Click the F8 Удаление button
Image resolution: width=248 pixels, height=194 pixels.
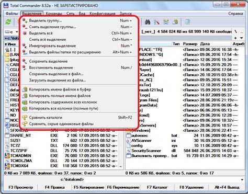191,187
